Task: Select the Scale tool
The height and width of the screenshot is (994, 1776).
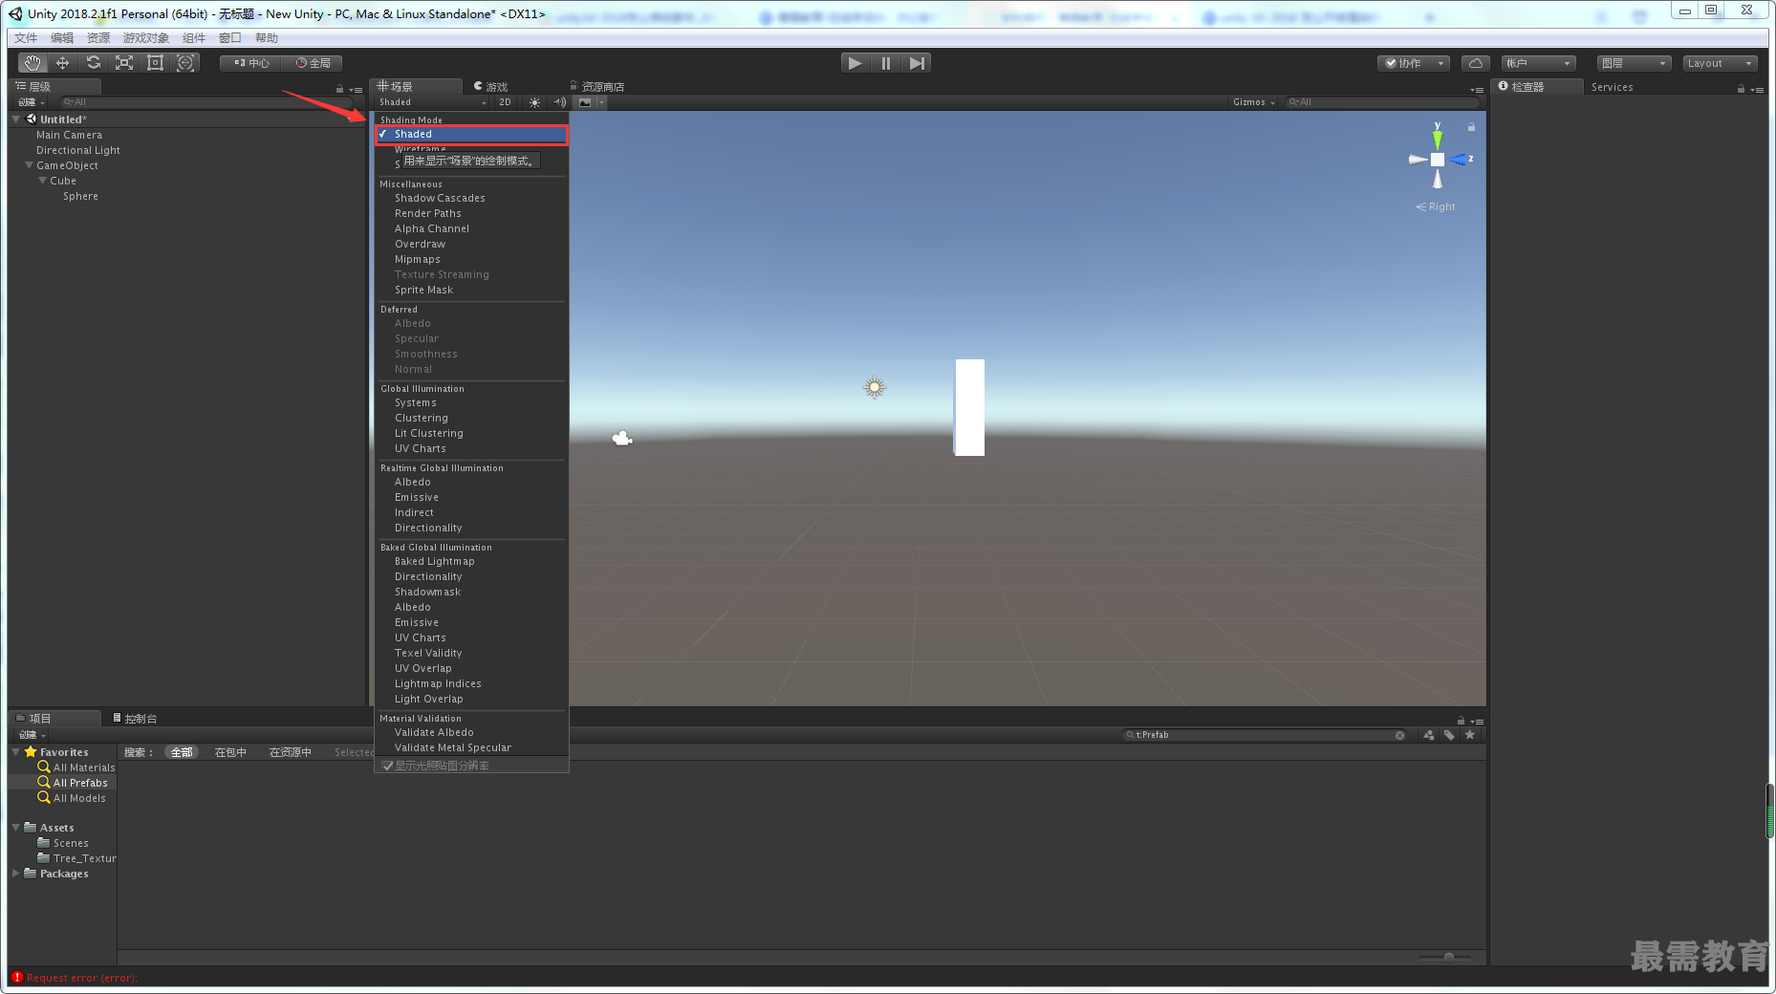Action: click(124, 63)
